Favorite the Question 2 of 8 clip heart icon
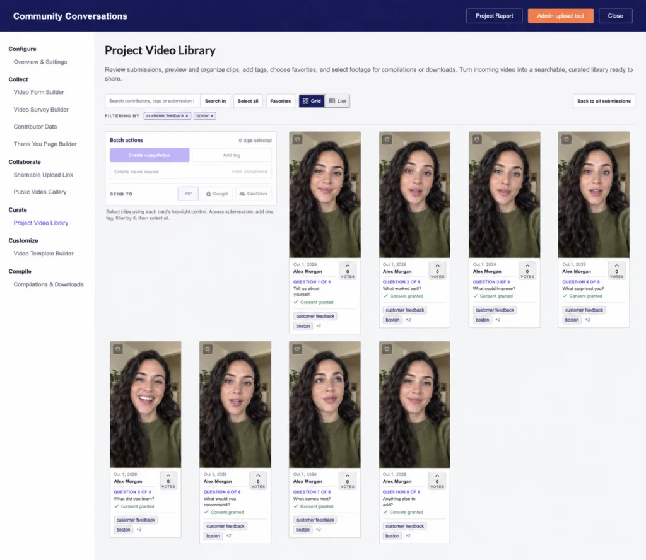The height and width of the screenshot is (560, 646). 387,139
